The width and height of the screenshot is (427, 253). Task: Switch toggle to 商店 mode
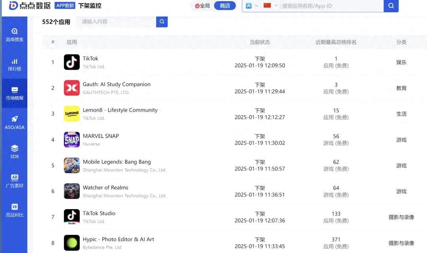(225, 6)
